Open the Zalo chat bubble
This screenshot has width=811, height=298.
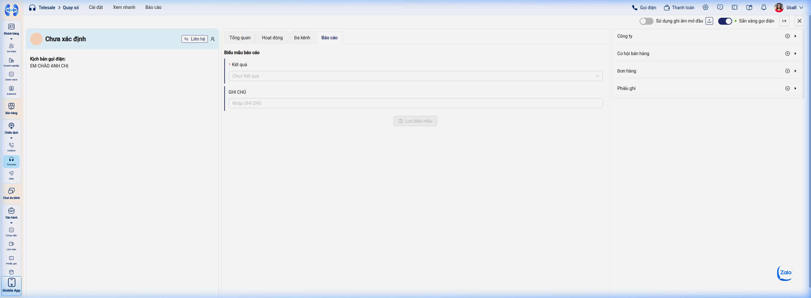pyautogui.click(x=785, y=273)
